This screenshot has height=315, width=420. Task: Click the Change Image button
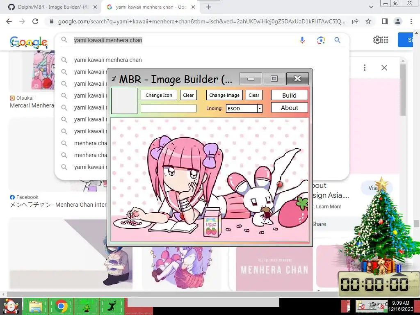(x=224, y=95)
